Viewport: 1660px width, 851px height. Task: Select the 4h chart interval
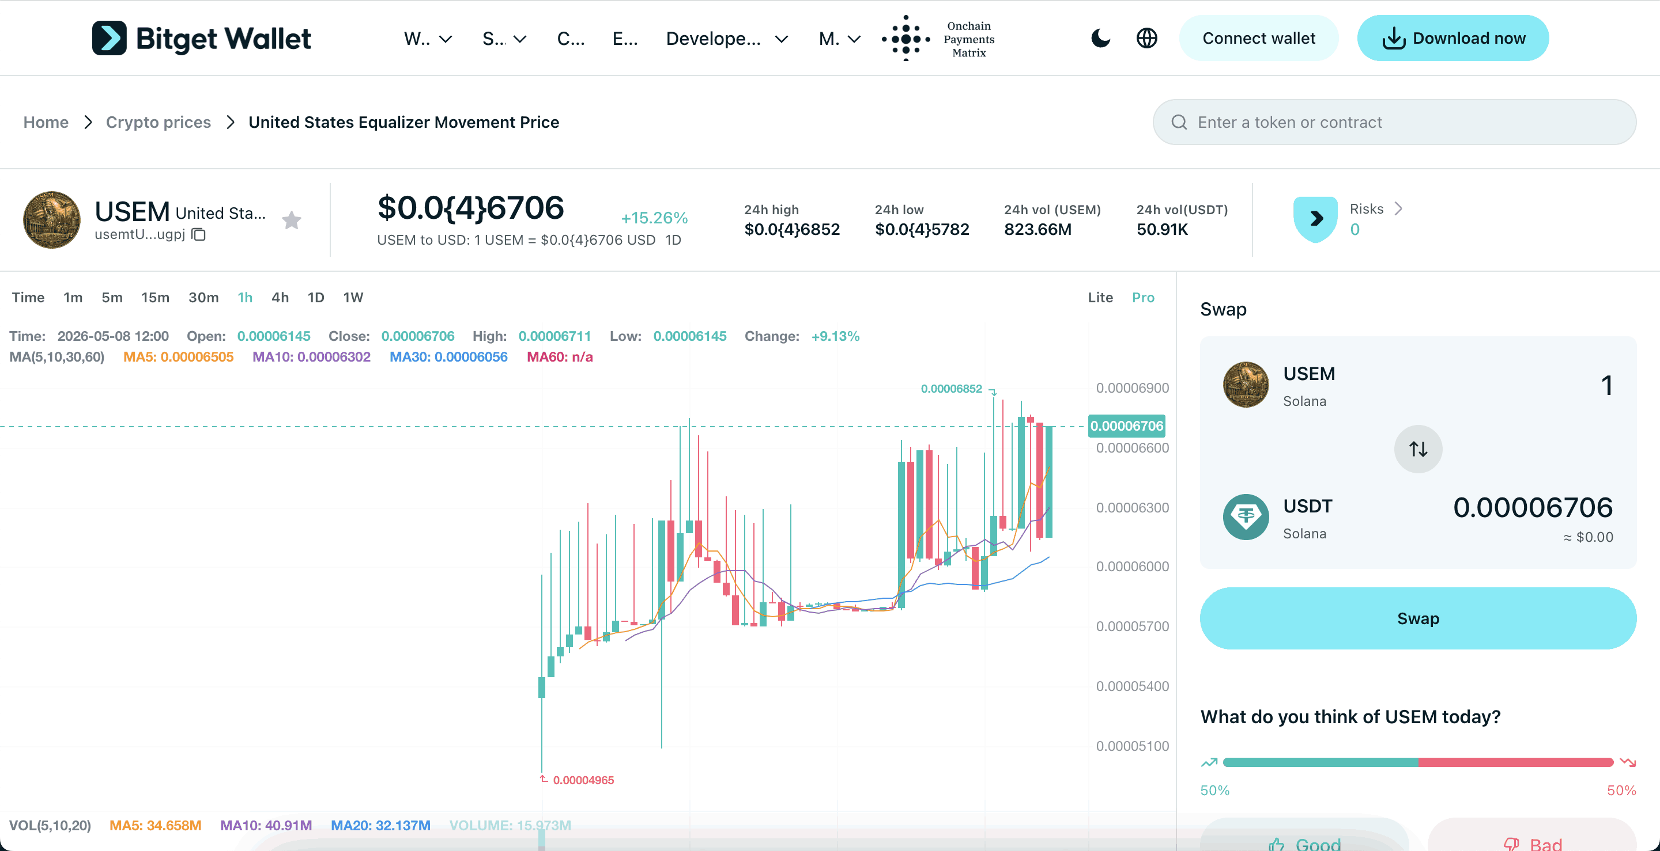coord(280,298)
